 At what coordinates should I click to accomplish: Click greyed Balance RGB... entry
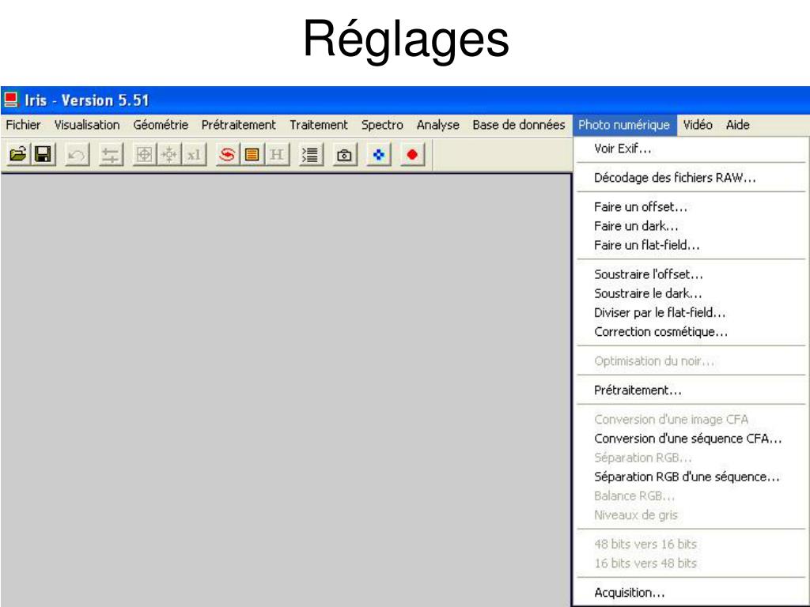691,496
